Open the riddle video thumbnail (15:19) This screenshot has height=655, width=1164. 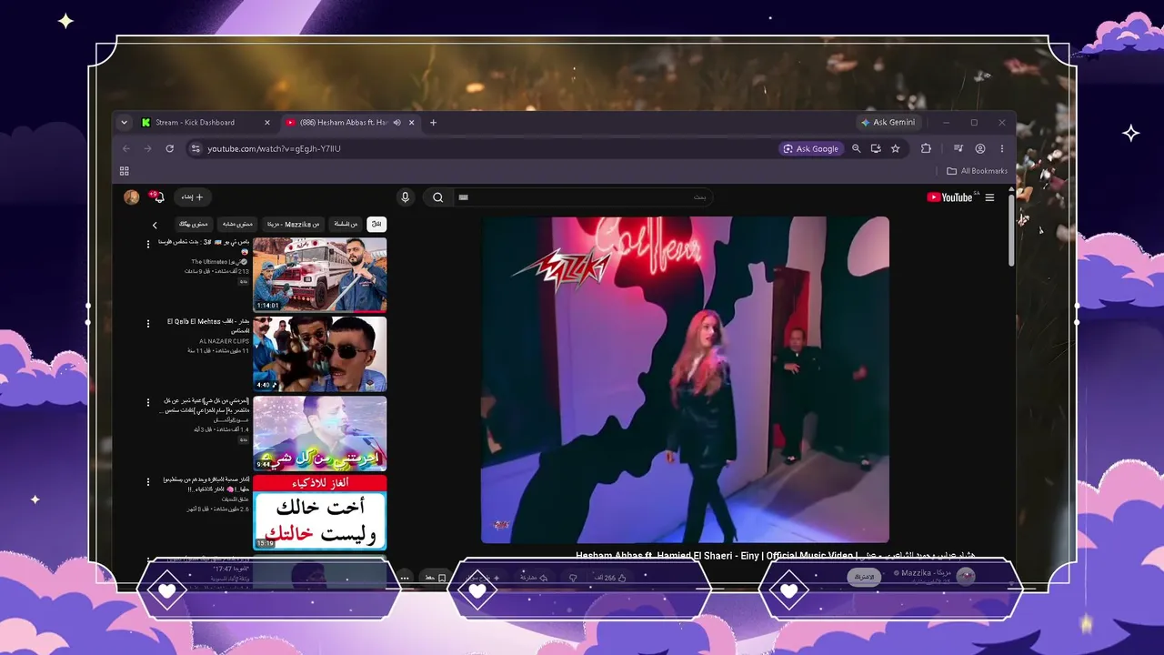pyautogui.click(x=320, y=512)
